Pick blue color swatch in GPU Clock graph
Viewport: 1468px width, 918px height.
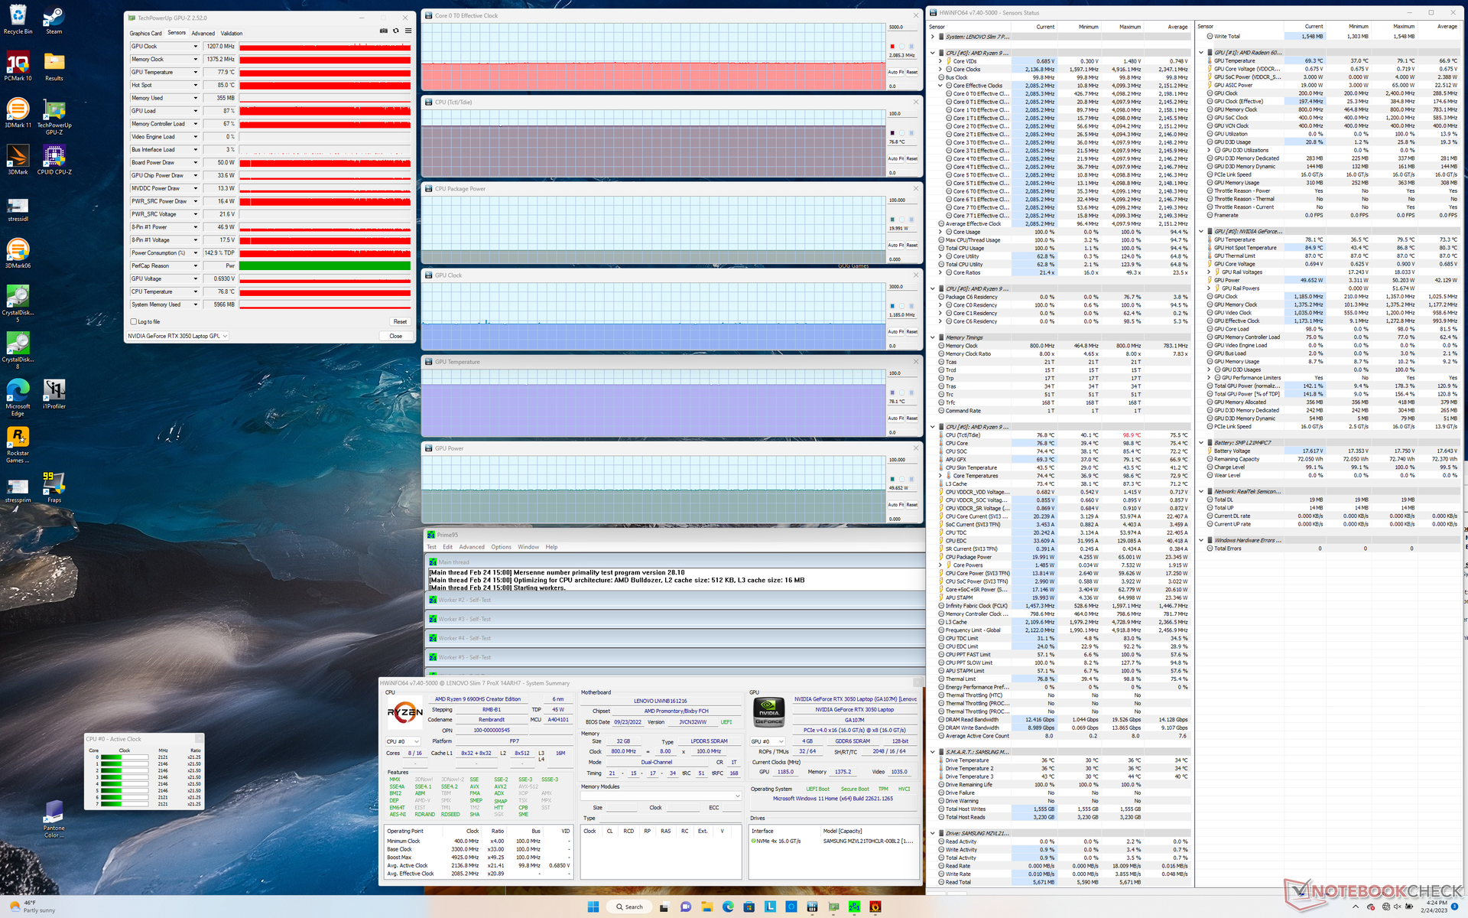pyautogui.click(x=892, y=306)
